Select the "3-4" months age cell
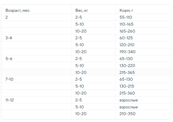This screenshot has height=122, width=173. pos(8,38)
